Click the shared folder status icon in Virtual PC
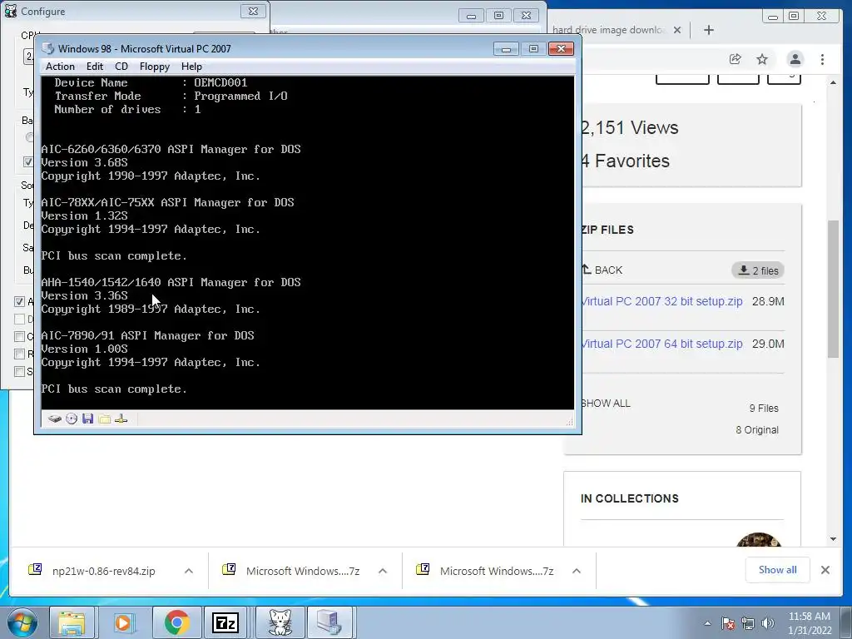The image size is (852, 639). (104, 419)
